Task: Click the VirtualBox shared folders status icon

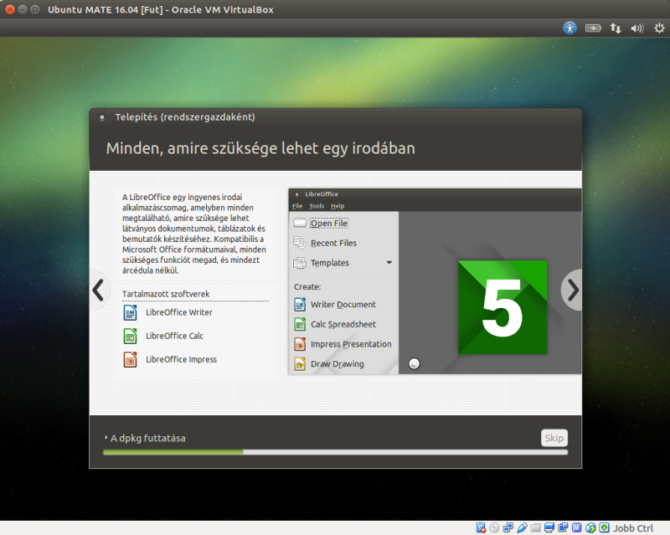Action: pos(535,528)
